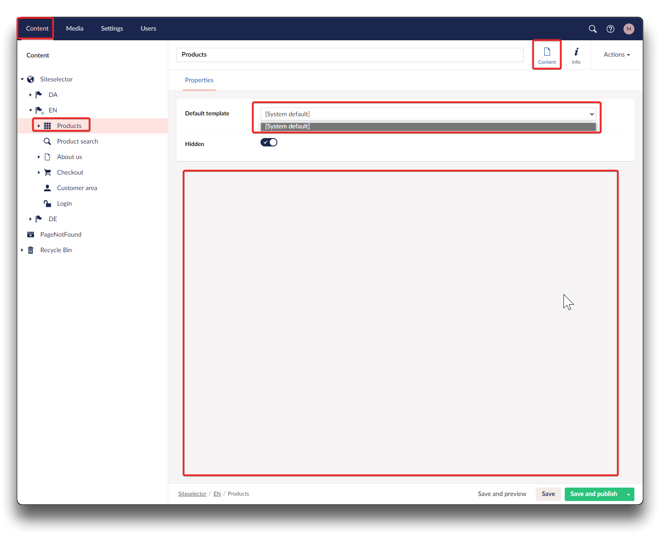Switch to the Info app icon
660x535 pixels.
click(576, 55)
